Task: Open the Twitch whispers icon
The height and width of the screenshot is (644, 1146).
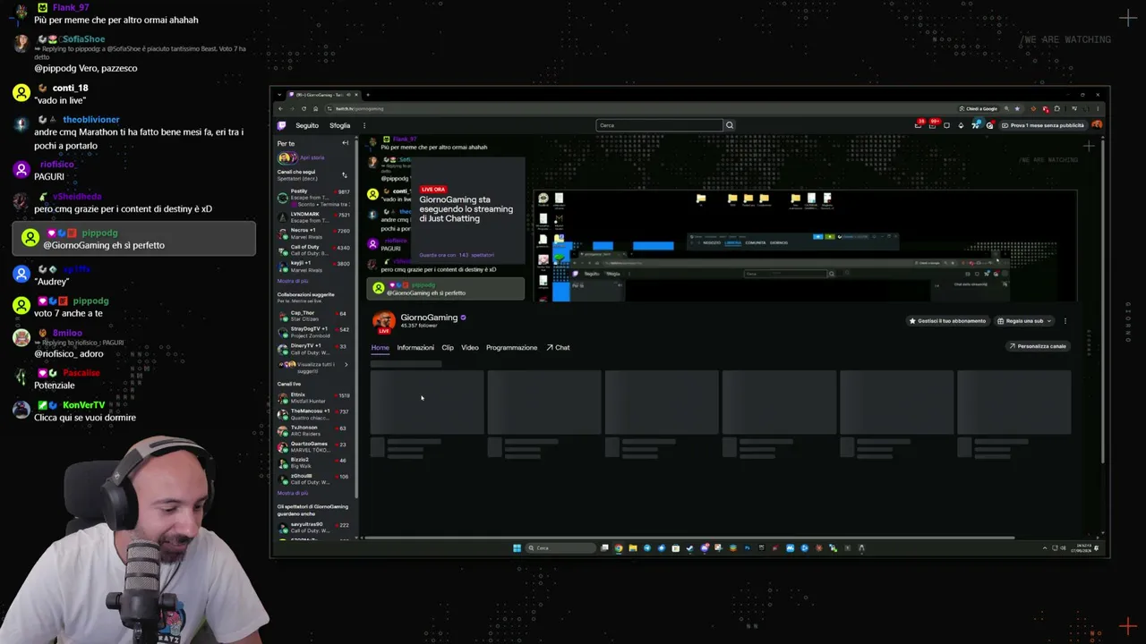Action: (947, 125)
